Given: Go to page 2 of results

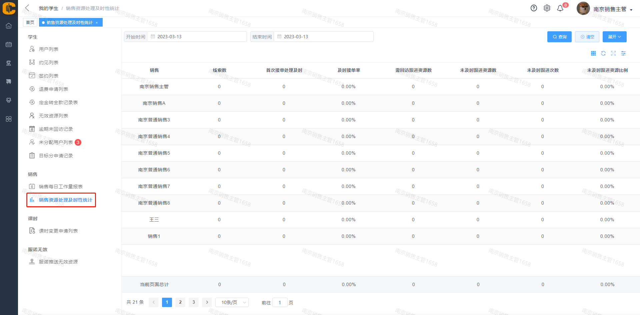Looking at the screenshot, I should tap(180, 302).
